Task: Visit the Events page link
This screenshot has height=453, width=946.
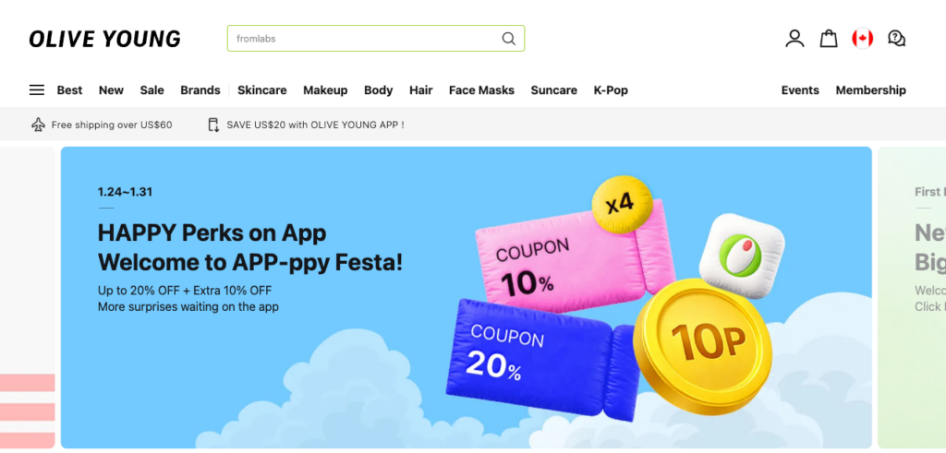Action: pos(800,90)
